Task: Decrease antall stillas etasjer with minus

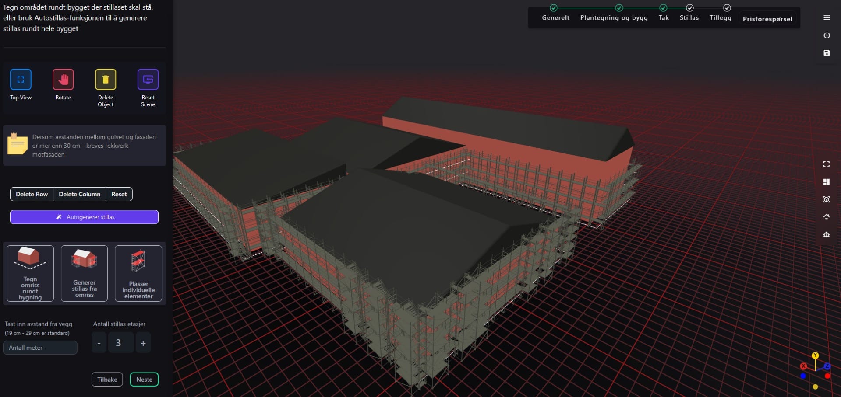Action: (99, 343)
